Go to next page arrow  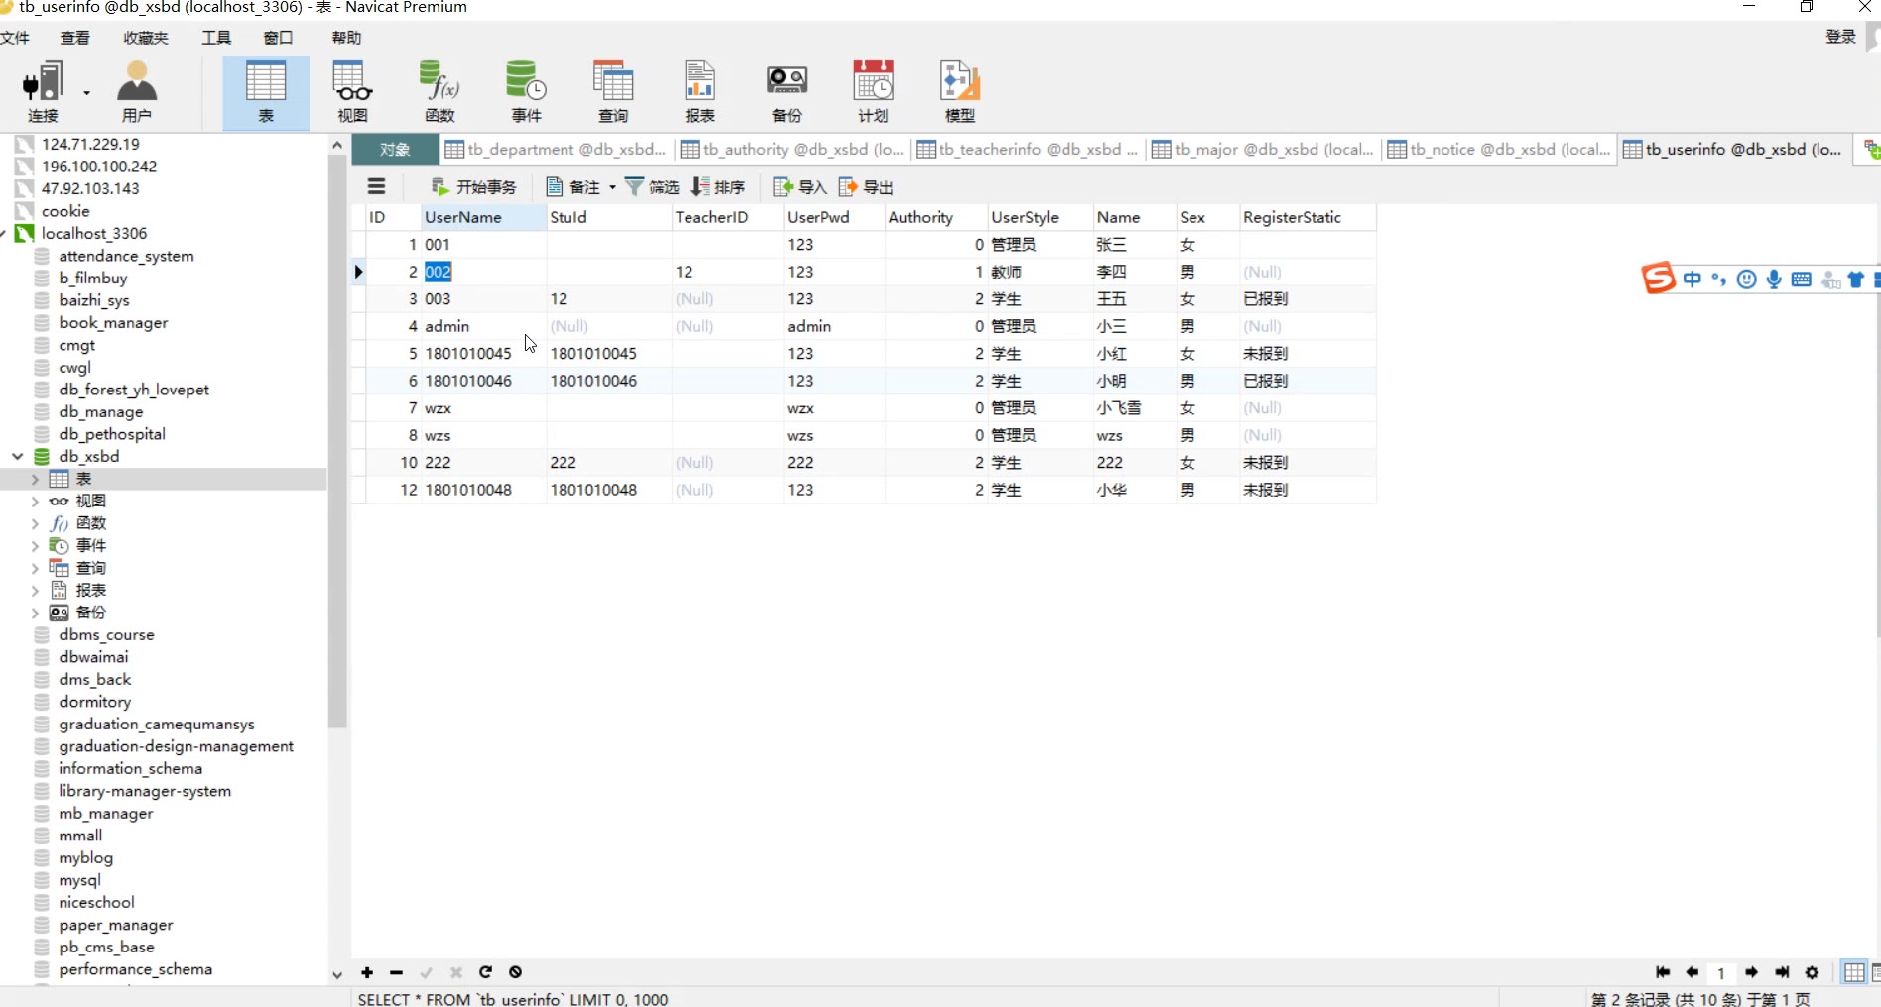(x=1751, y=972)
